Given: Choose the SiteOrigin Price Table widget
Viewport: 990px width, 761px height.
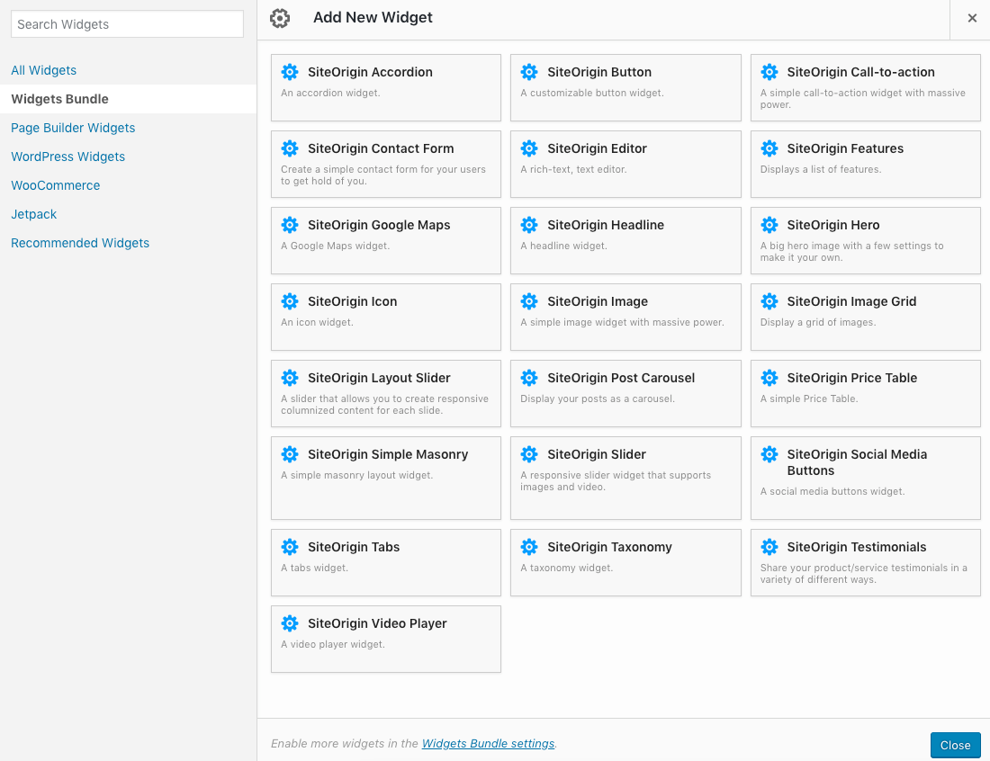Looking at the screenshot, I should point(865,393).
